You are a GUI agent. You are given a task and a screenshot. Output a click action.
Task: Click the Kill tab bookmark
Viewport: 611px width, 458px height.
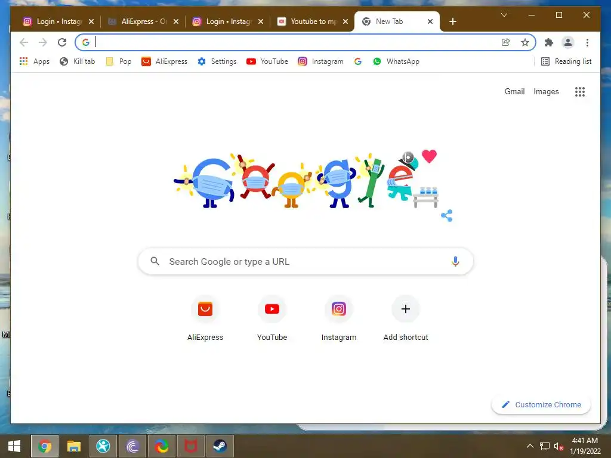[77, 61]
